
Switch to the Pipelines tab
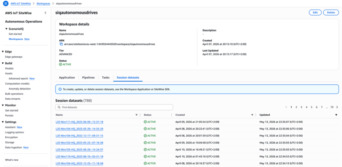tap(88, 77)
